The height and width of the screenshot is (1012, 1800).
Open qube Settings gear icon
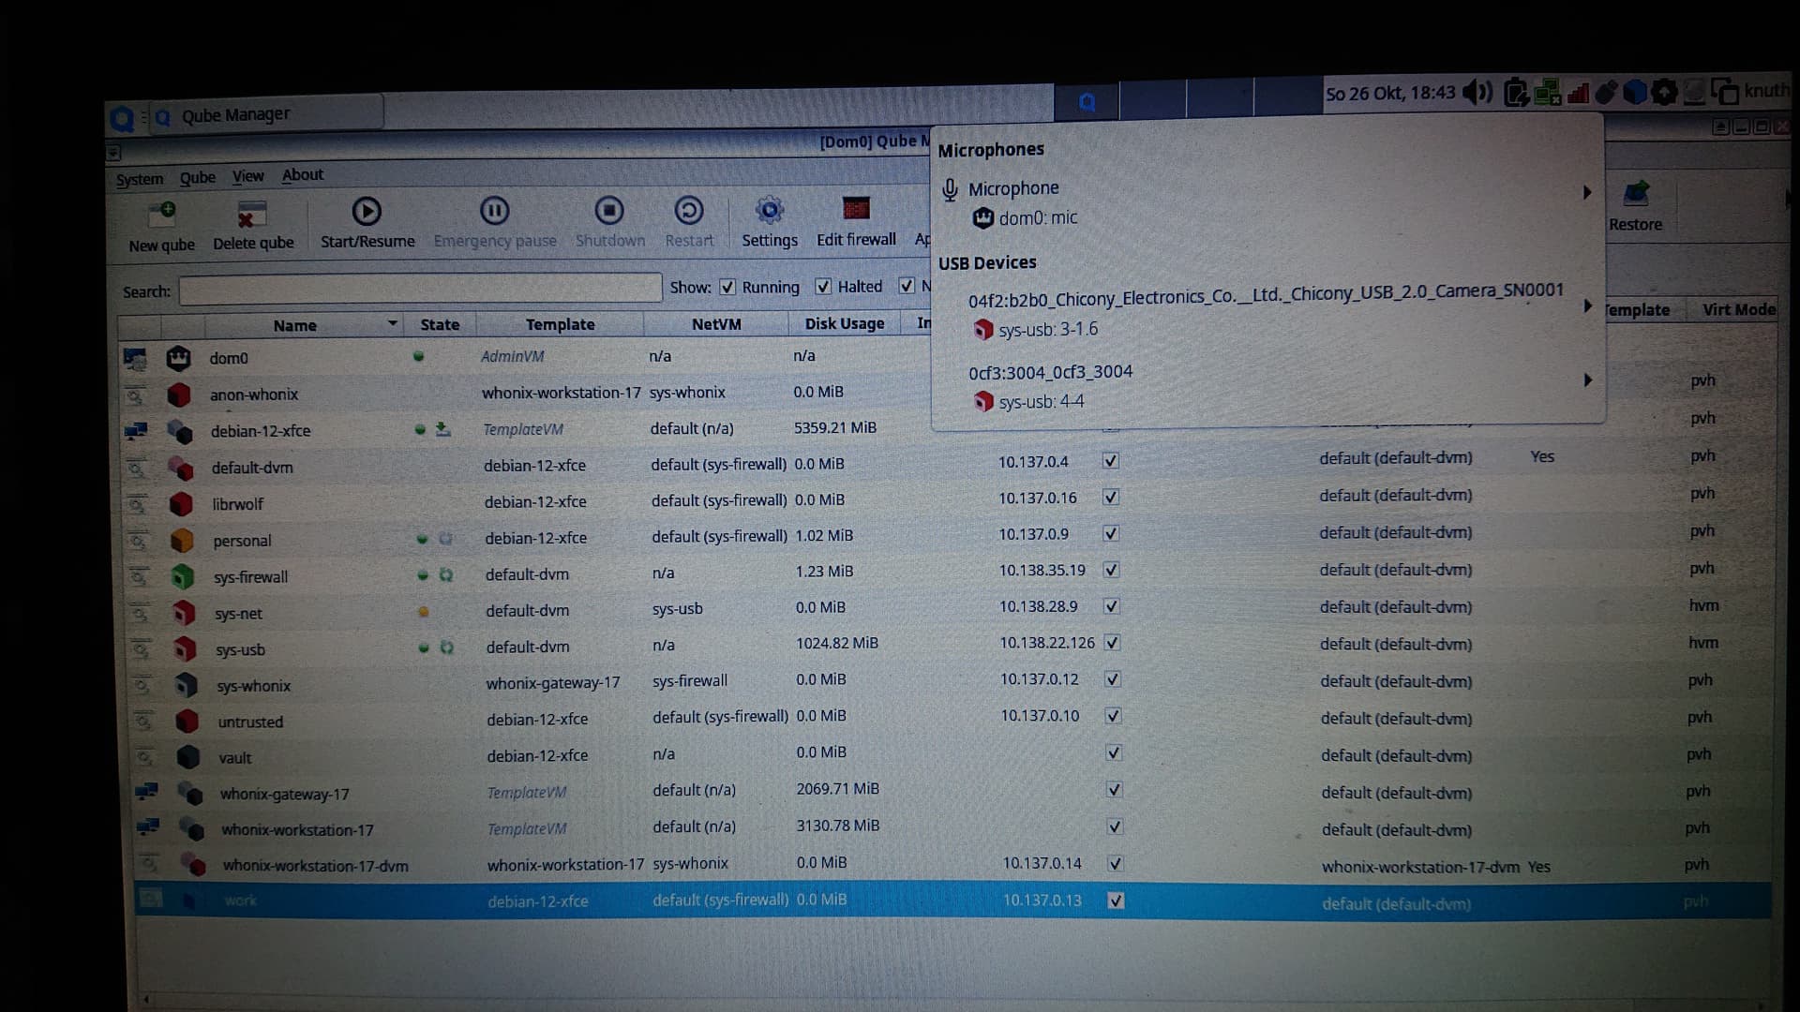(769, 211)
